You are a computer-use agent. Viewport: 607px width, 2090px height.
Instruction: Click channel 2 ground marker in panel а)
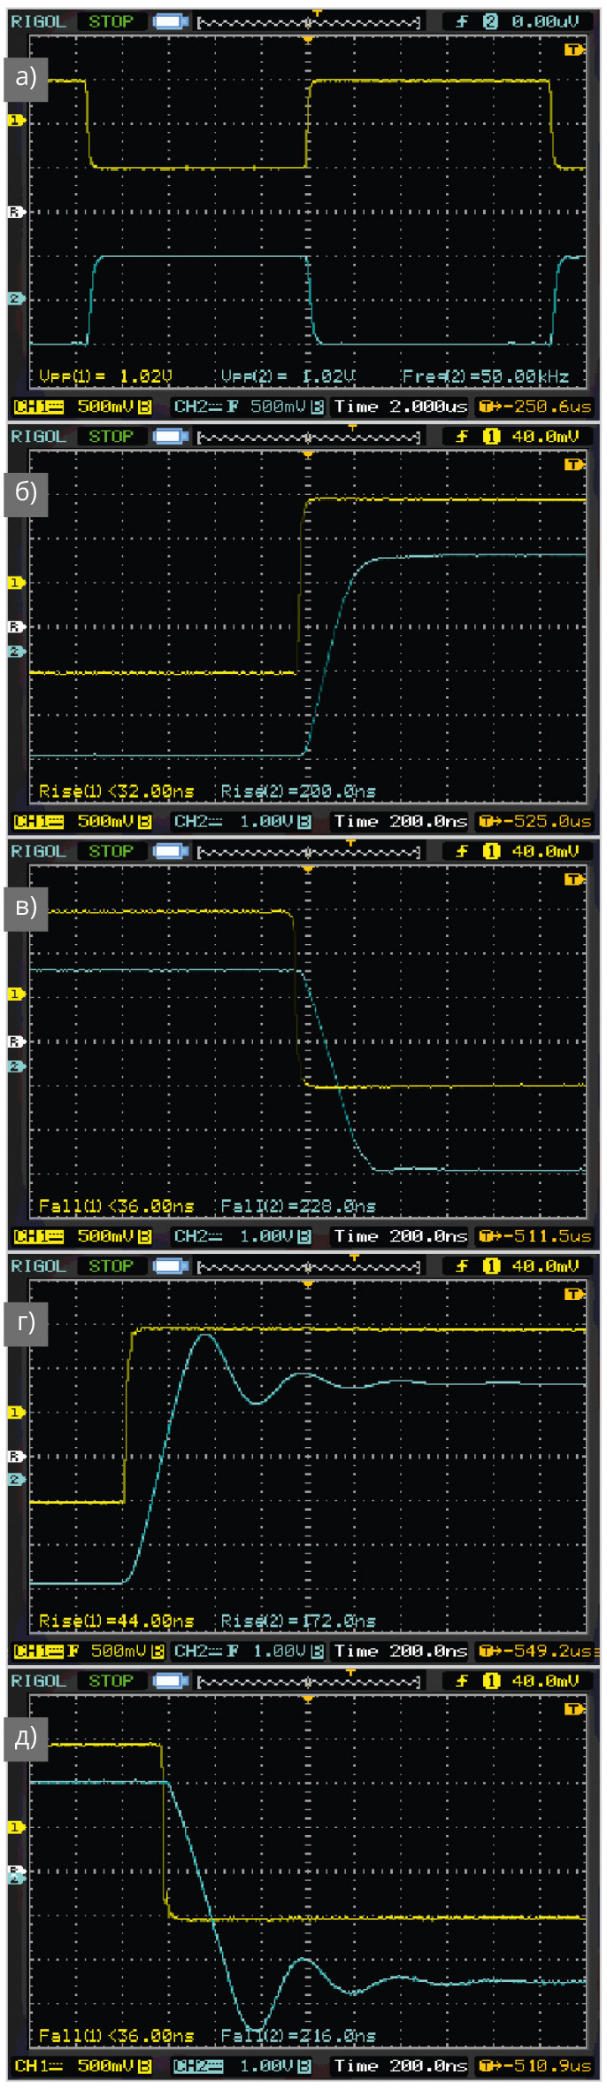click(16, 298)
